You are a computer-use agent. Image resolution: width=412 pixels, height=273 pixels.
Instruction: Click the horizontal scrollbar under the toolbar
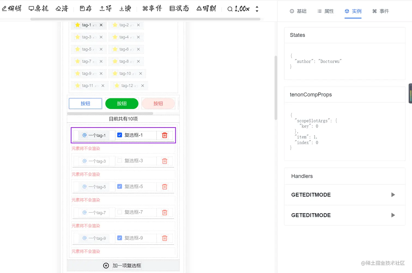point(145,19)
